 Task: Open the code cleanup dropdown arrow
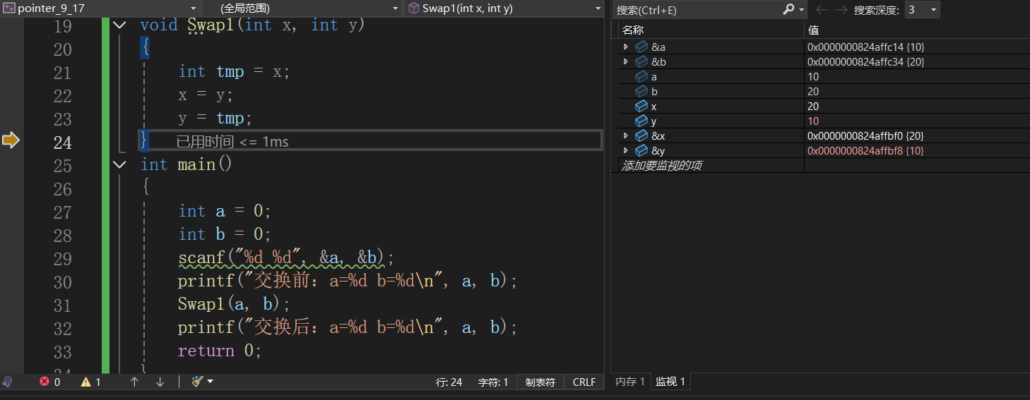tap(210, 381)
